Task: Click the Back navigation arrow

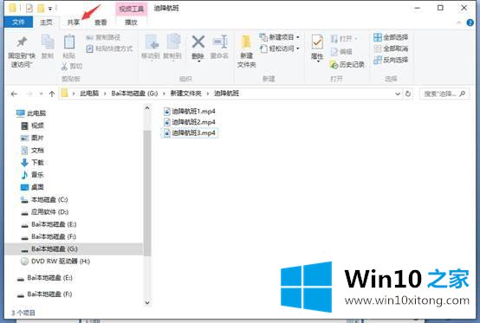Action: click(14, 94)
